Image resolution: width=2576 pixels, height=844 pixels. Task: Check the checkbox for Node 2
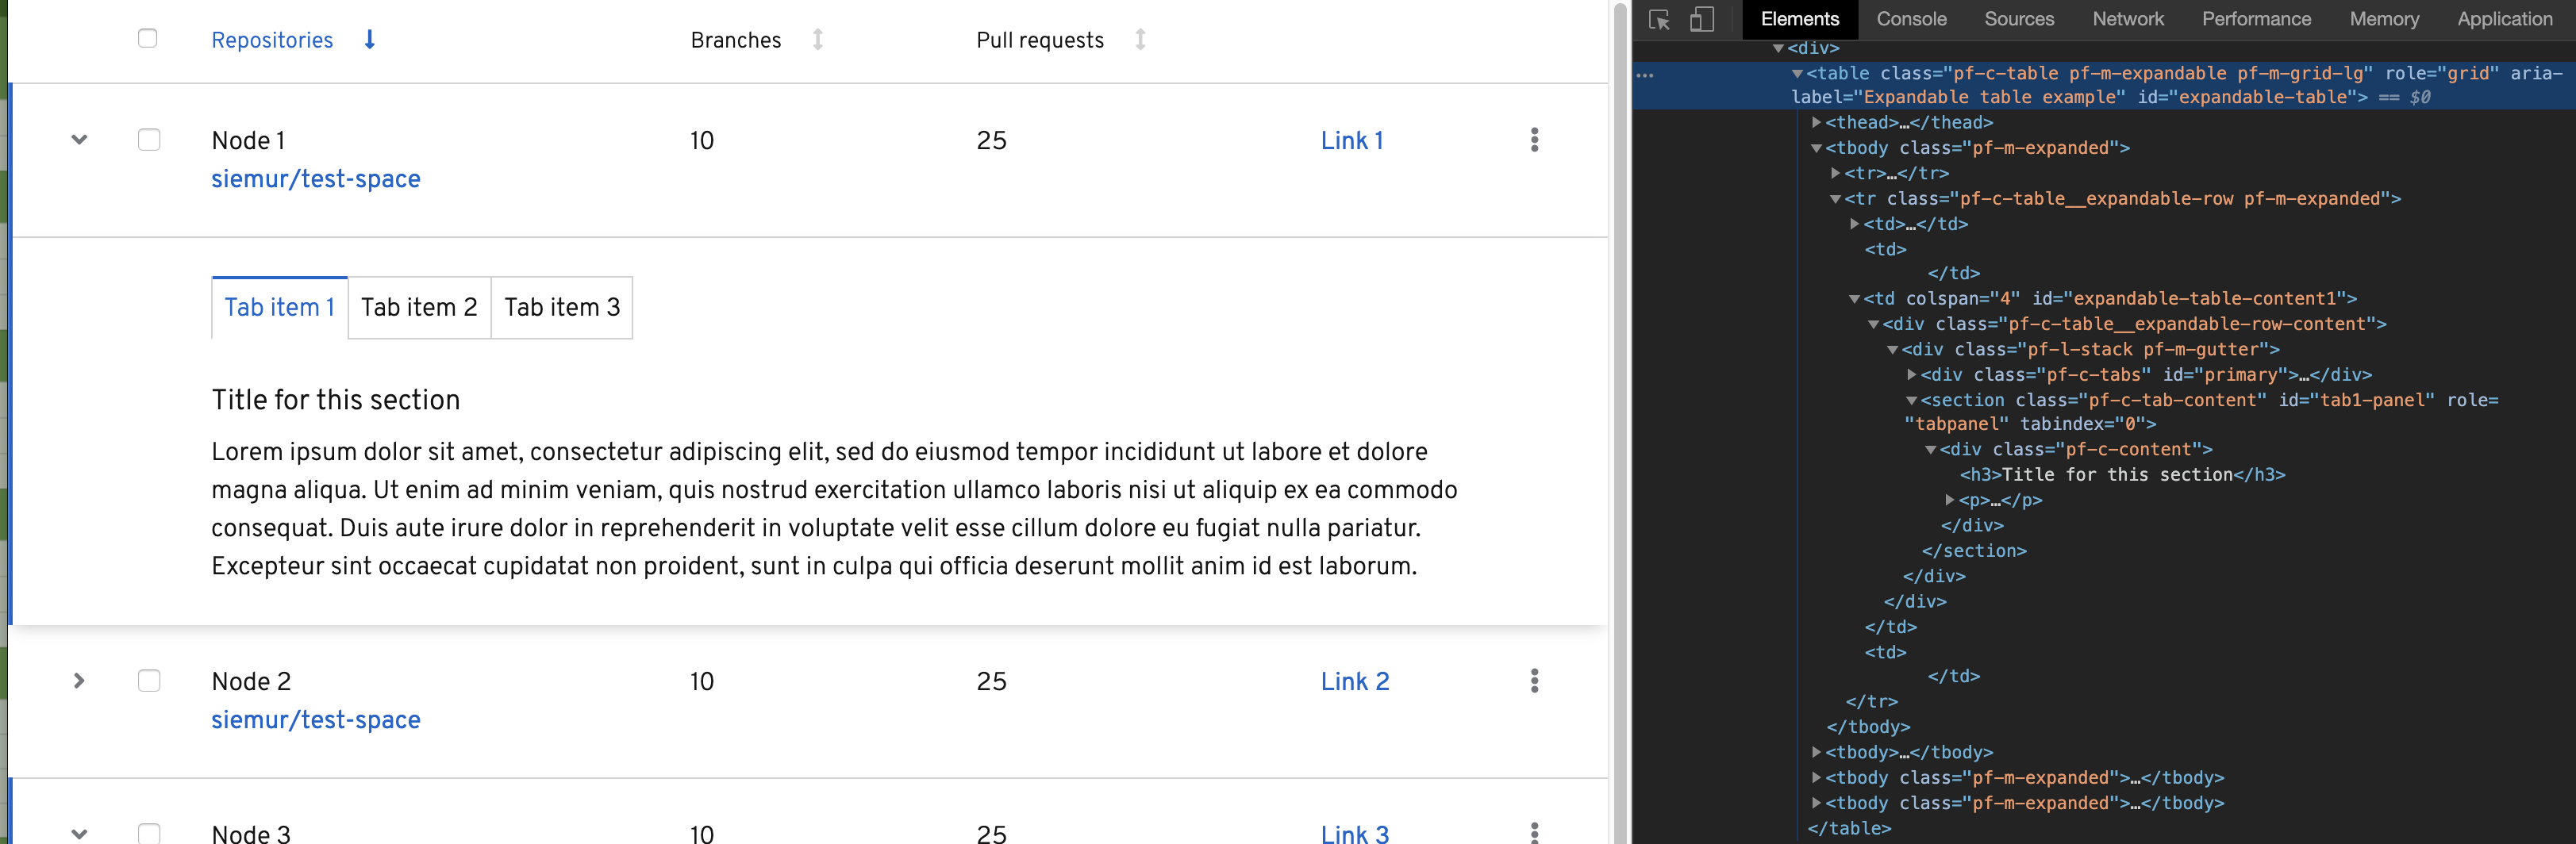coord(148,681)
